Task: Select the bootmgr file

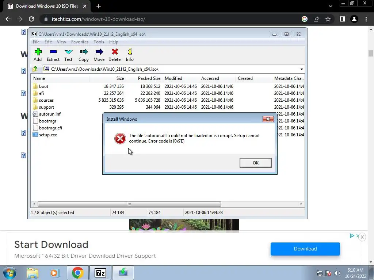Action: coord(48,121)
